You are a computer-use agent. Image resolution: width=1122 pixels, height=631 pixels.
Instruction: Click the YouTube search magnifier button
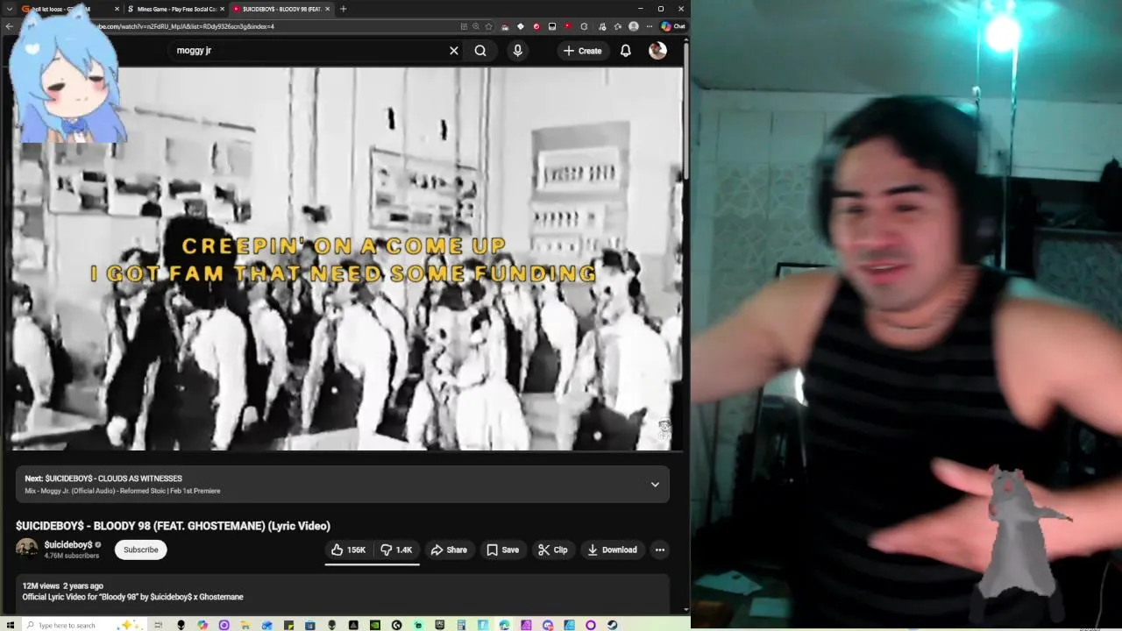click(x=480, y=51)
